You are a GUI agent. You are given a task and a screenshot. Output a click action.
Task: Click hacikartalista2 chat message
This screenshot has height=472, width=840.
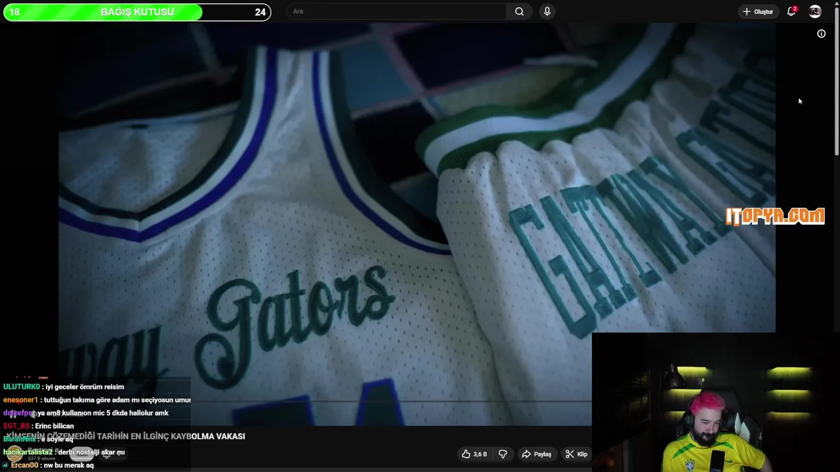(x=64, y=452)
